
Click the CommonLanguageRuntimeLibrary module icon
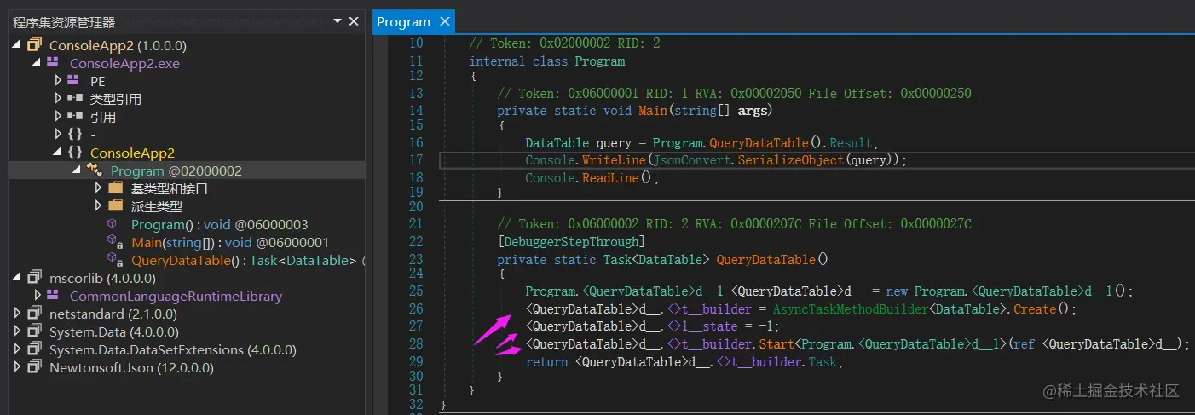[x=53, y=296]
